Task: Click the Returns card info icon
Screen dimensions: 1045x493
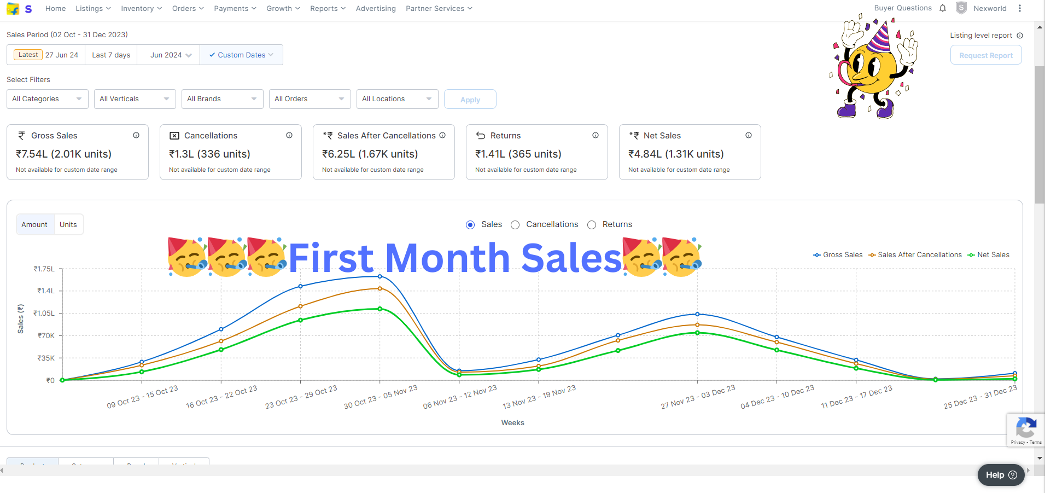Action: pyautogui.click(x=596, y=135)
